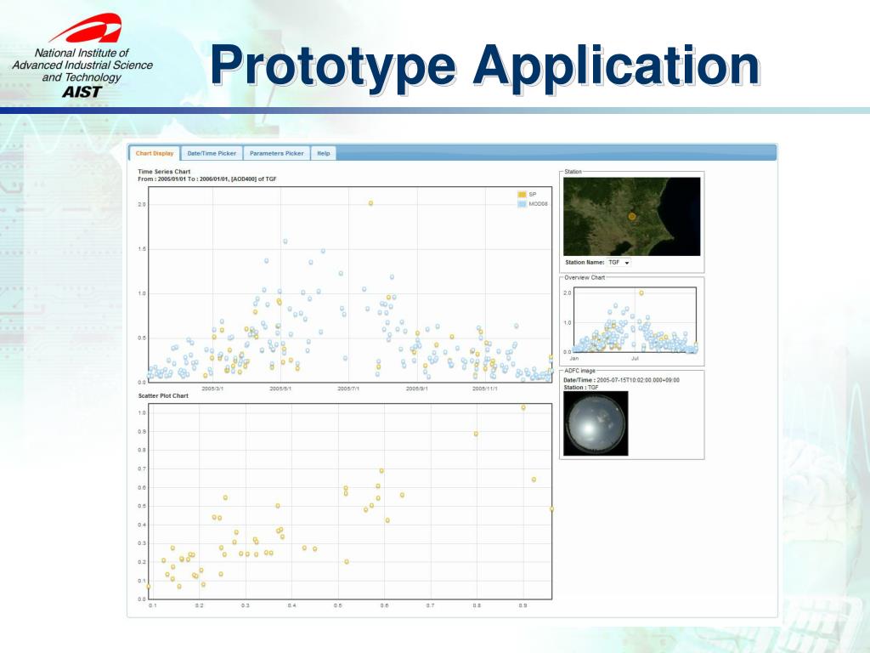
Task: Open the Parameters Picker tab
Action: tap(276, 153)
